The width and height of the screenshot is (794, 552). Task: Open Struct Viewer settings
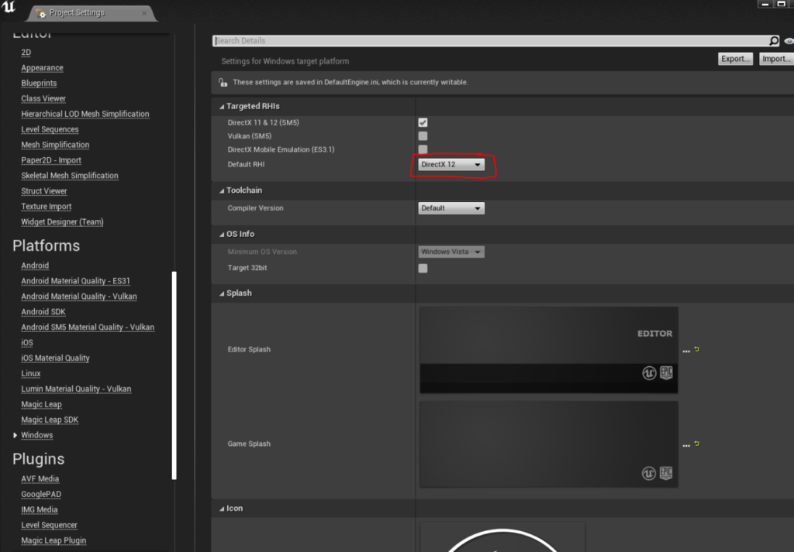tap(44, 191)
